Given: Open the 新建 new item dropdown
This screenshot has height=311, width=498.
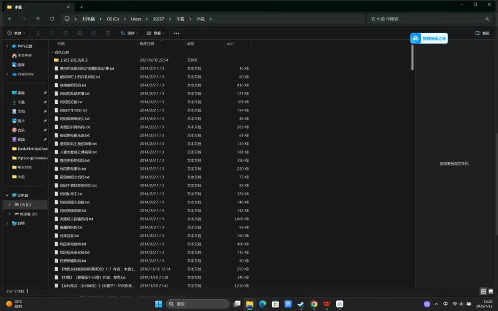Looking at the screenshot, I should (16, 33).
